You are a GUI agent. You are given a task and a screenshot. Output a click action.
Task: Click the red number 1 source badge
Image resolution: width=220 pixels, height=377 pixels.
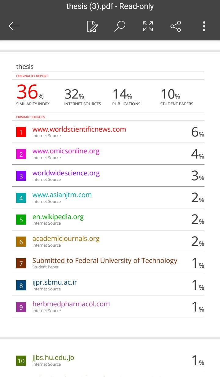21,132
